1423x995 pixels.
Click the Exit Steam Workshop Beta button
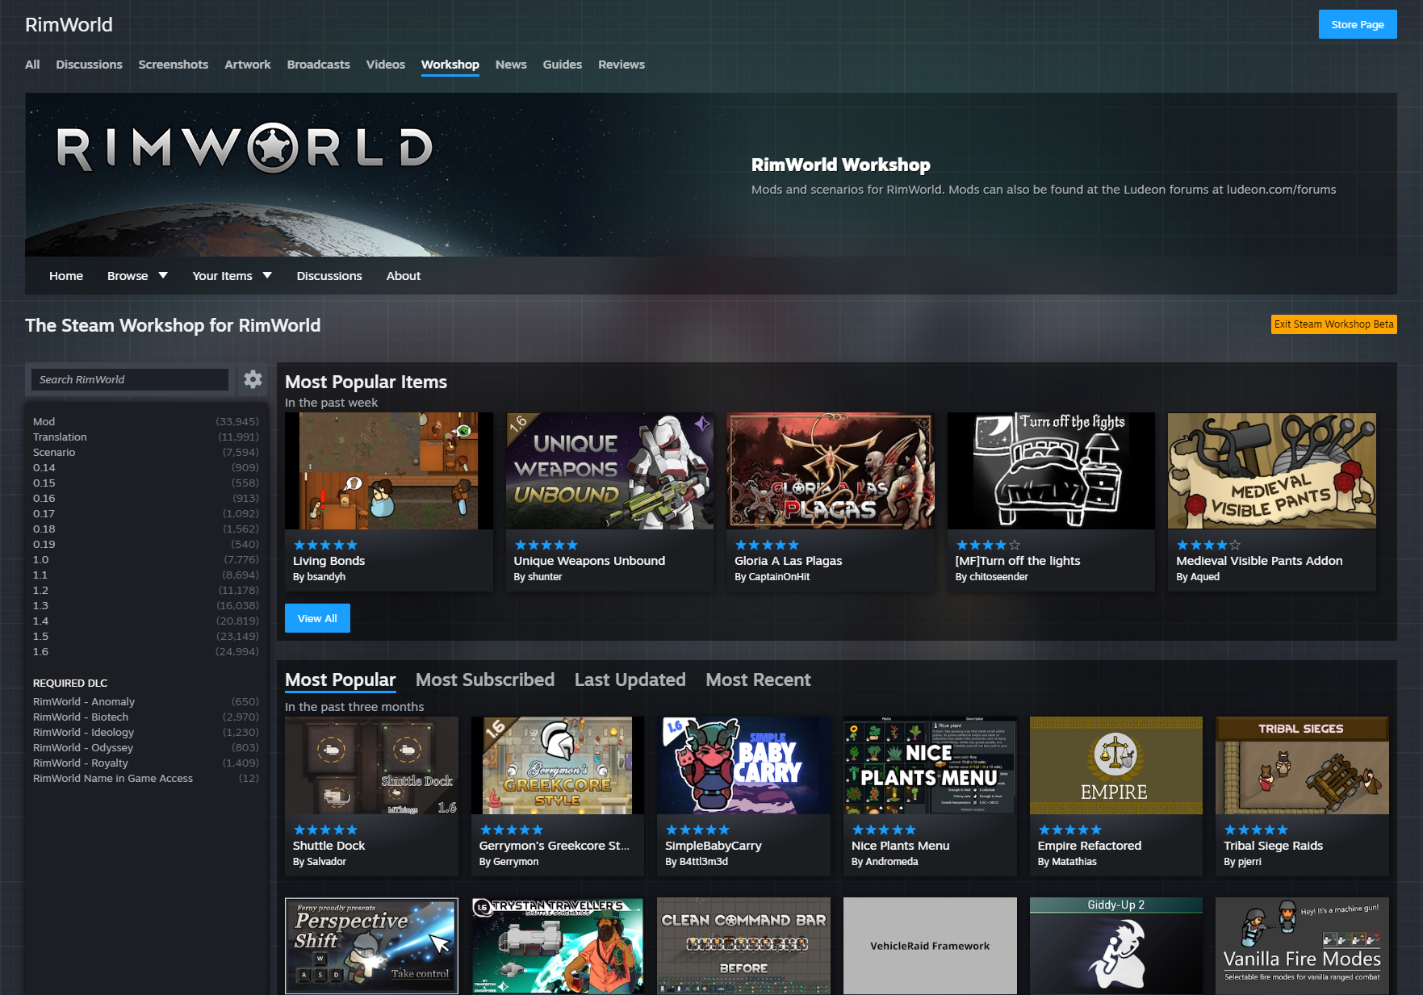1334,324
